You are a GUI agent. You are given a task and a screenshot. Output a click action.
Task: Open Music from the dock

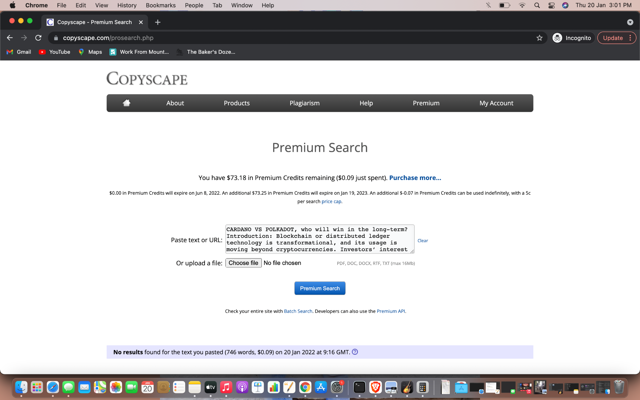[226, 387]
